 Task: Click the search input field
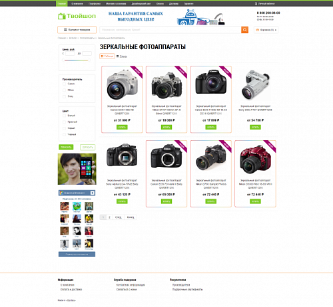tap(170, 30)
